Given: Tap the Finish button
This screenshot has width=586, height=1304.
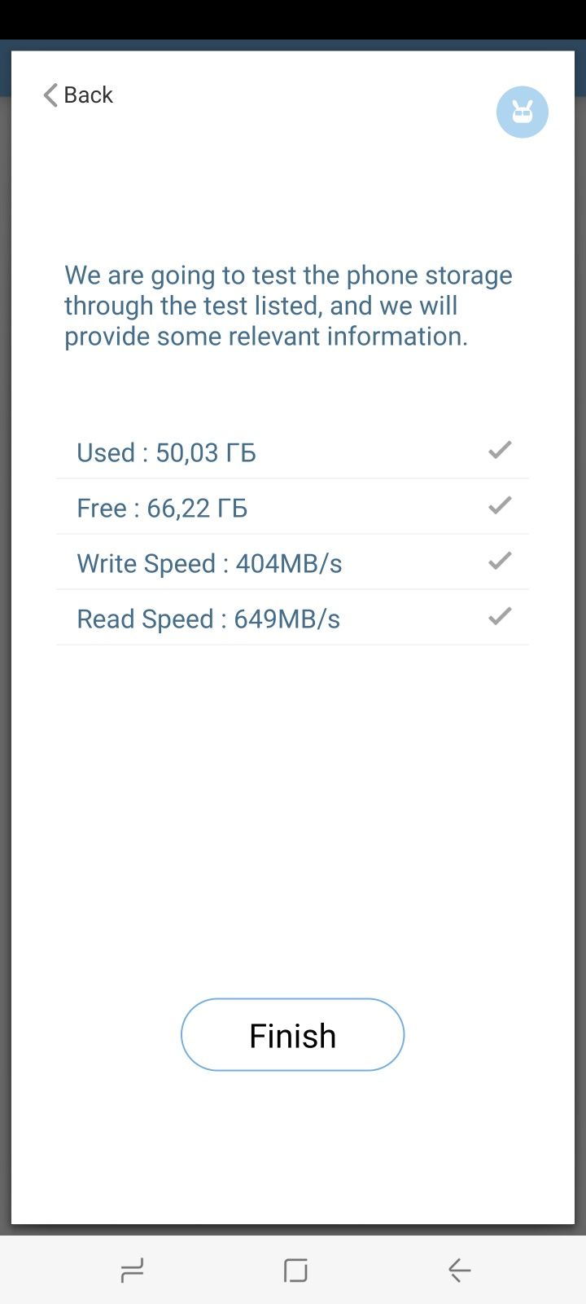Looking at the screenshot, I should point(292,1035).
